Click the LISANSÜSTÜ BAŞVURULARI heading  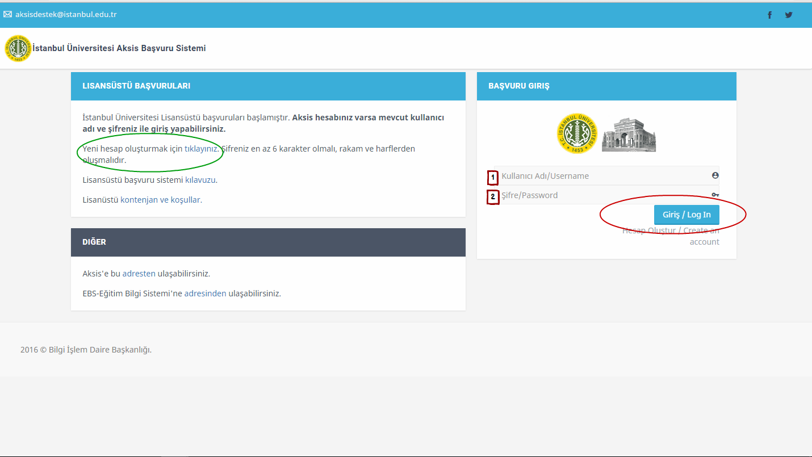click(x=136, y=86)
